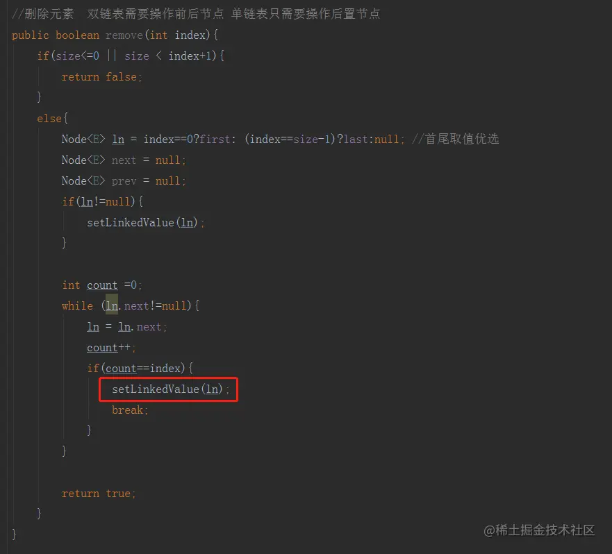Click the break statement
The height and width of the screenshot is (554, 612).
[130, 410]
